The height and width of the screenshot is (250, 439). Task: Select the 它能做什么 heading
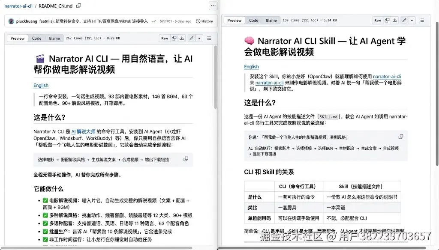coord(48,189)
